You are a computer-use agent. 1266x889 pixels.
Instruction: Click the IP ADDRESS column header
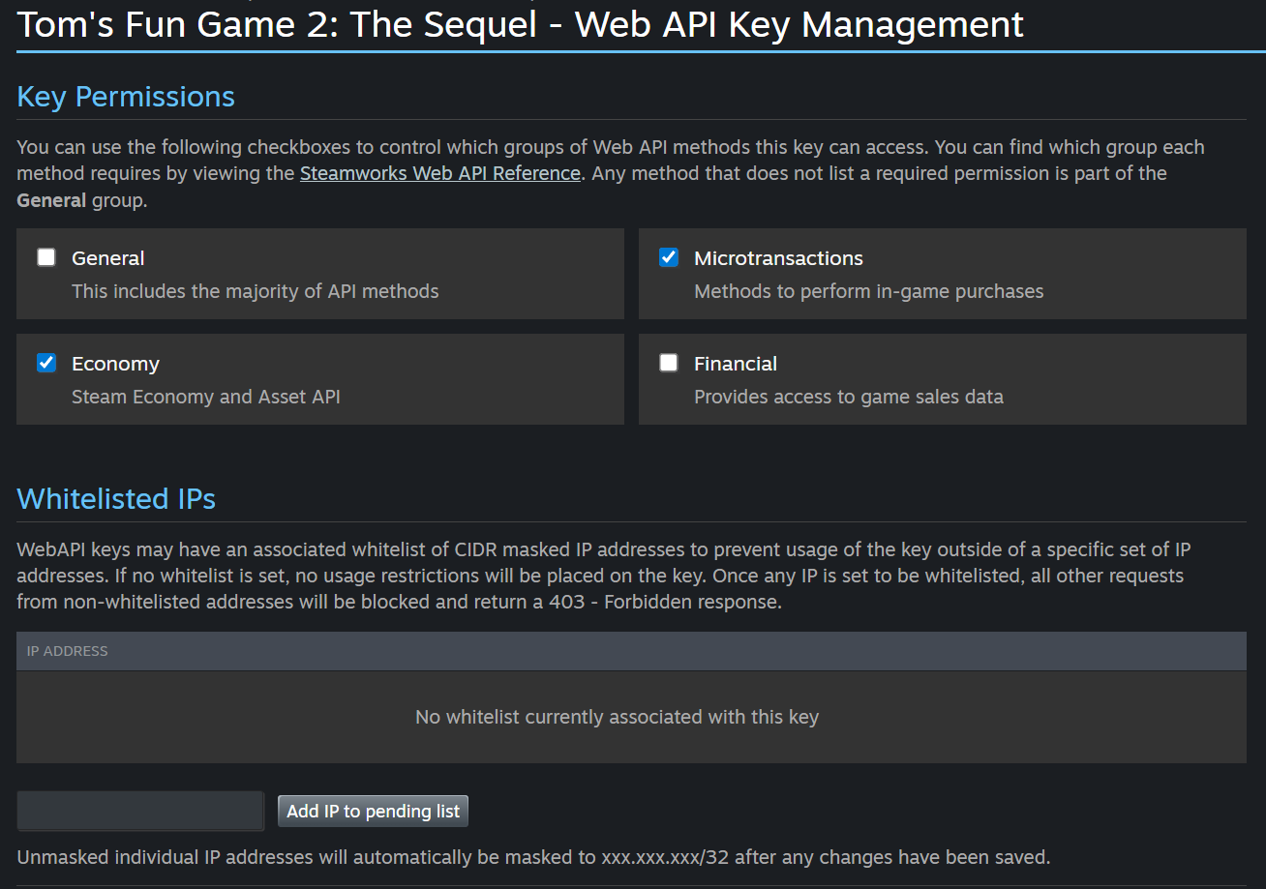click(x=68, y=651)
